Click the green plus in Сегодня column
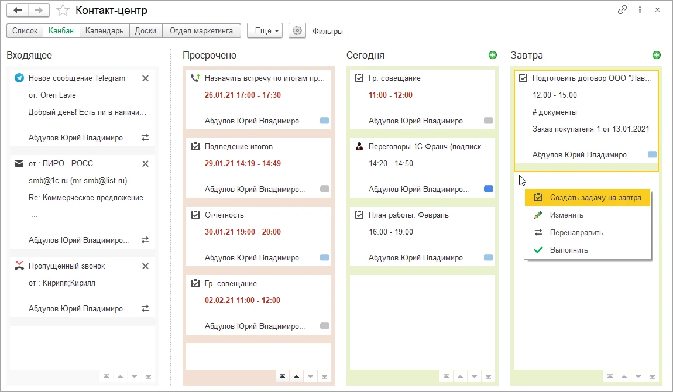Screen dimensions: 673x392 [x=493, y=55]
